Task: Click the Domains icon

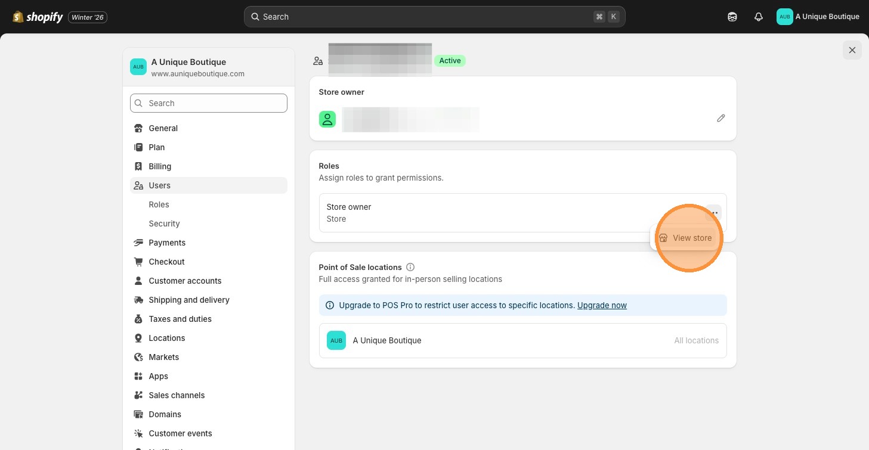Action: coord(138,414)
